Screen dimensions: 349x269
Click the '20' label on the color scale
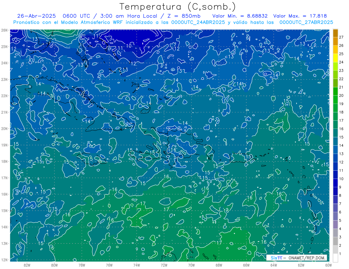click(341, 95)
